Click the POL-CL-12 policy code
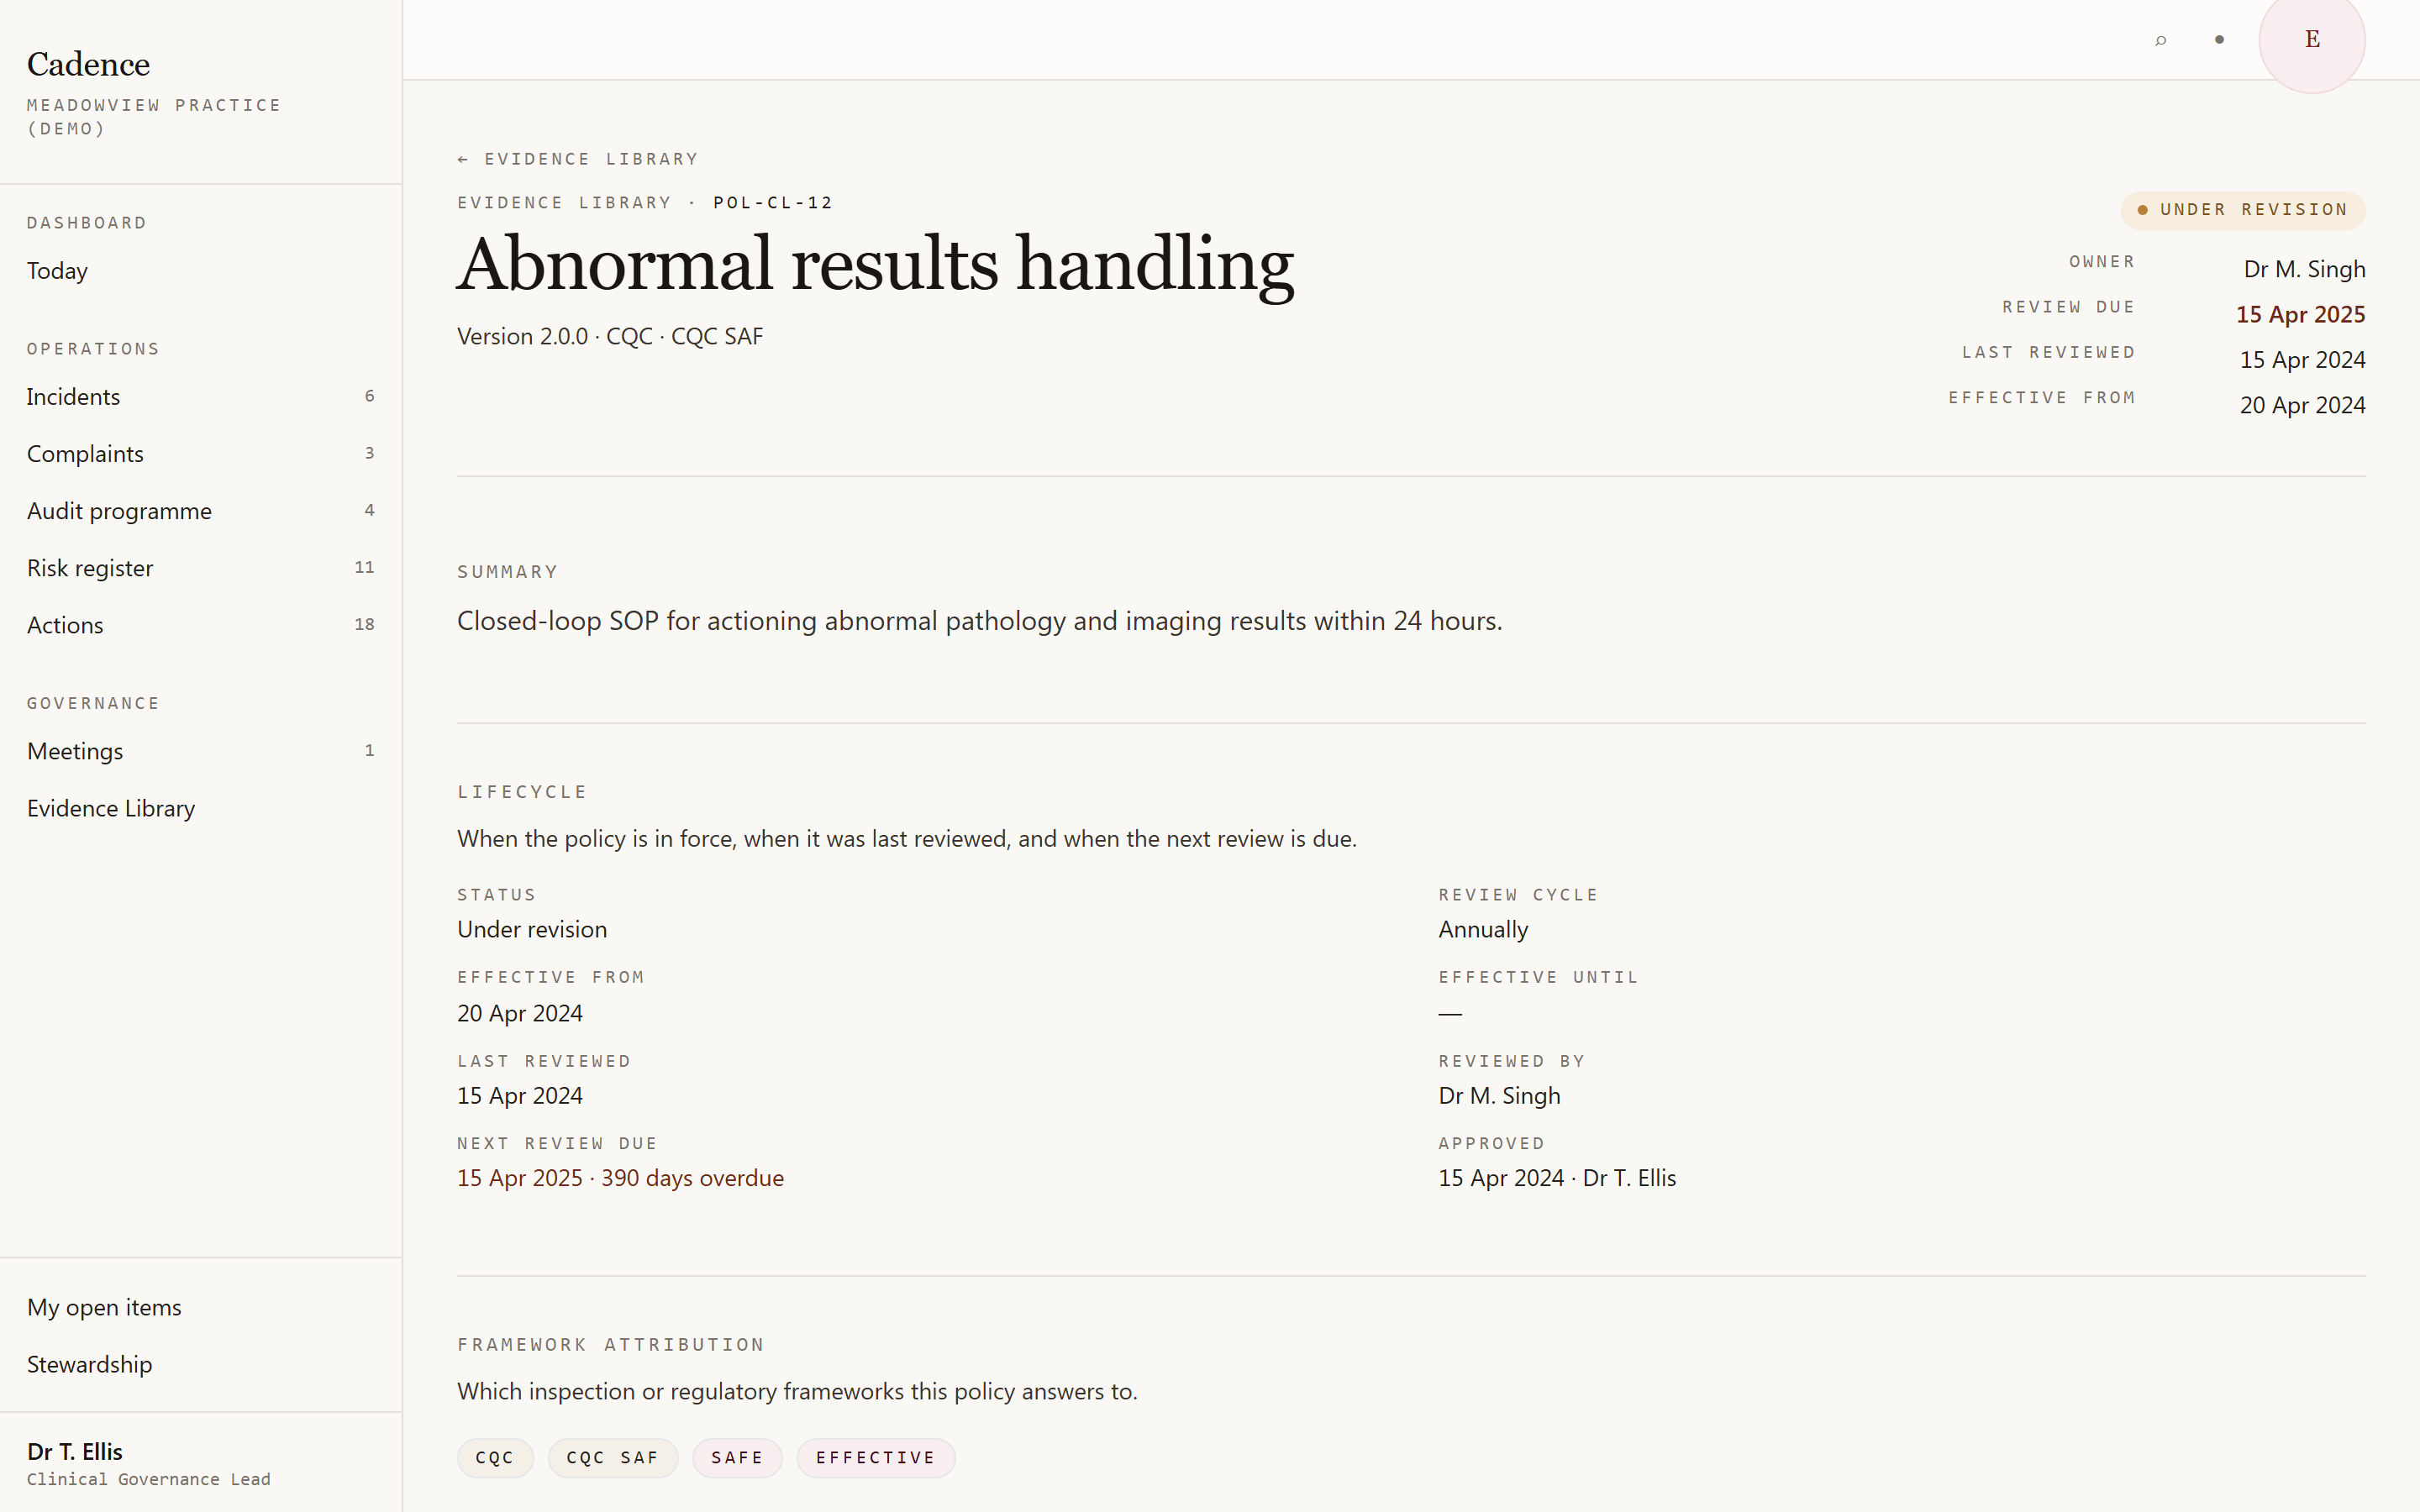Viewport: 2420px width, 1512px height. tap(773, 203)
